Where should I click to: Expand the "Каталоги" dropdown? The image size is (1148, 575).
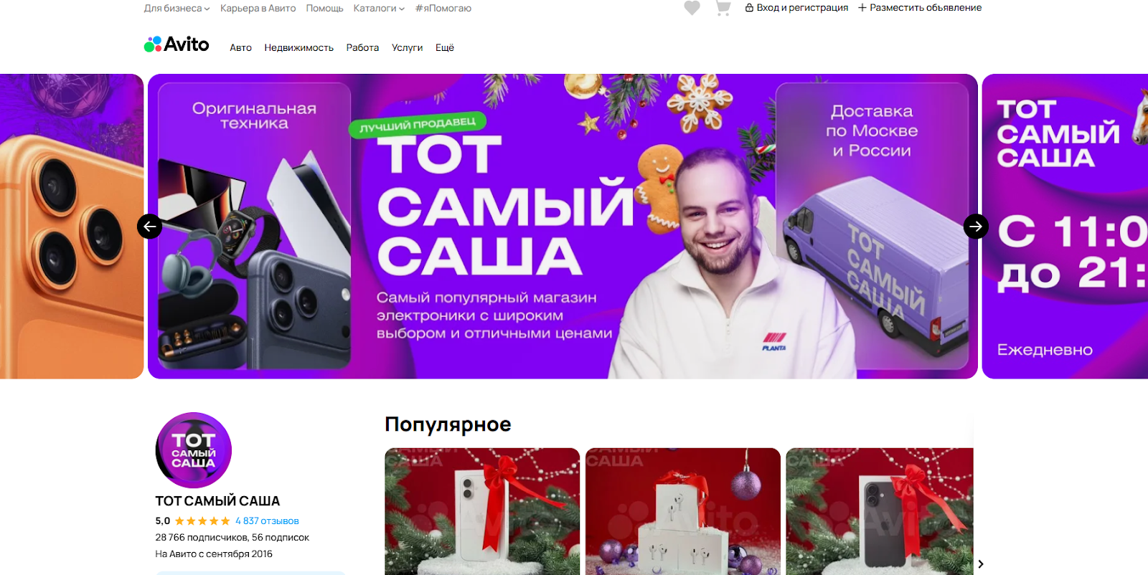pyautogui.click(x=379, y=9)
